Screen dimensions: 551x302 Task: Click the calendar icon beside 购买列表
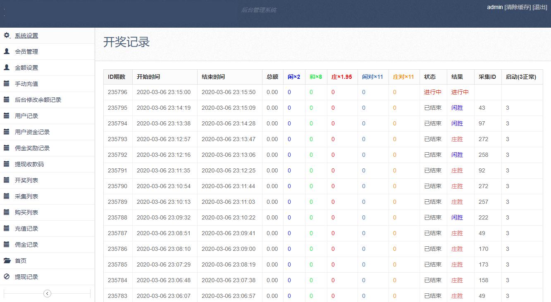(7, 212)
